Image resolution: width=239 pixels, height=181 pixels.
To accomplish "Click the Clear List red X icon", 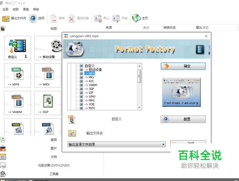I will pyautogui.click(x=71, y=18).
